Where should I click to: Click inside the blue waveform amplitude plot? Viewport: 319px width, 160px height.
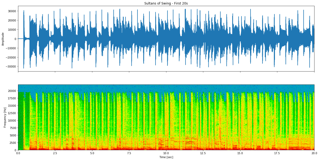coord(166,39)
